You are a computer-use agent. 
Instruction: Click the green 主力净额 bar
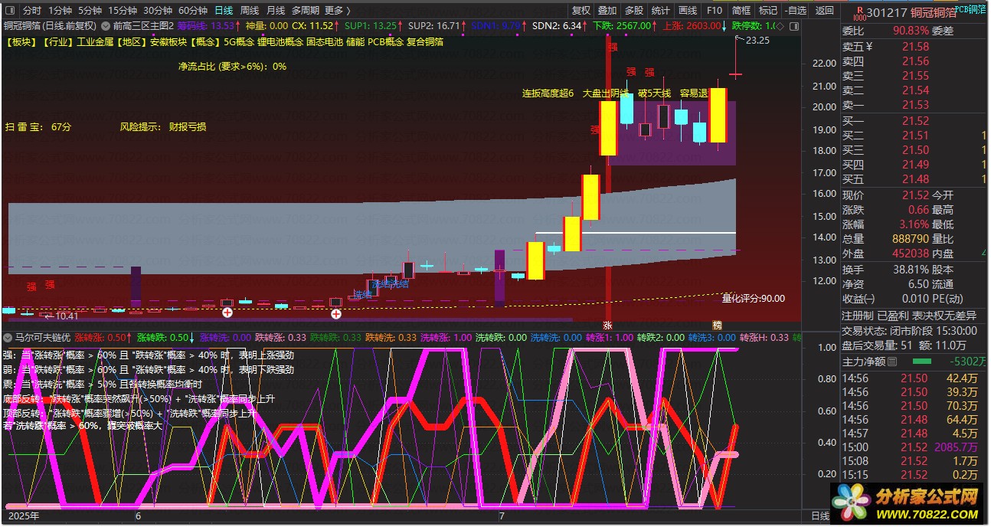click(x=922, y=362)
